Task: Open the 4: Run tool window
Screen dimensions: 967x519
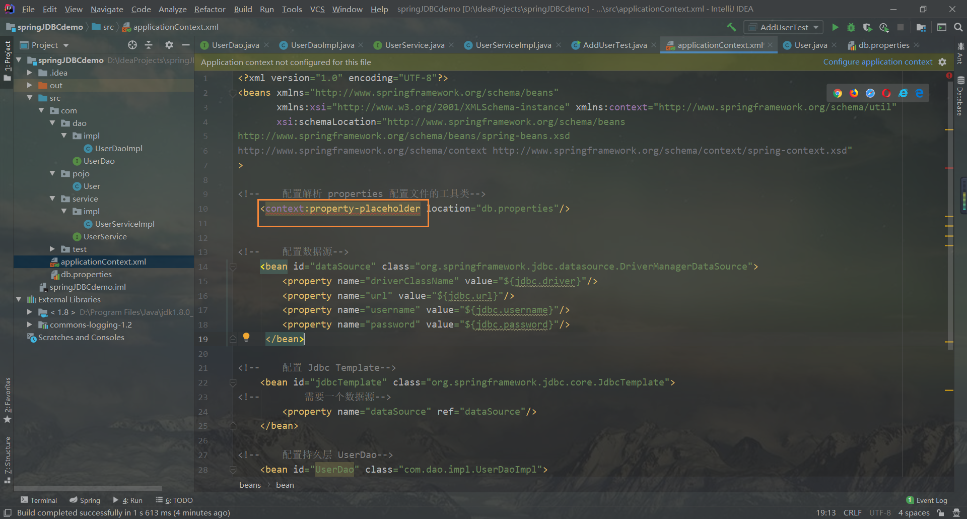Action: [x=127, y=500]
